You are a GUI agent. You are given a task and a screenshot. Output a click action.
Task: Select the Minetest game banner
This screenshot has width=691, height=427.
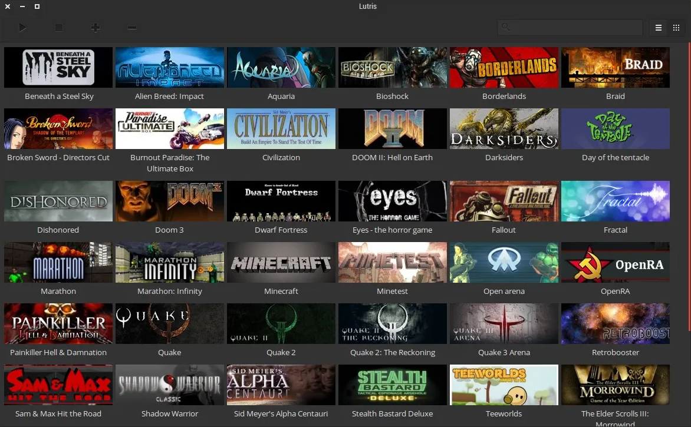[393, 262]
